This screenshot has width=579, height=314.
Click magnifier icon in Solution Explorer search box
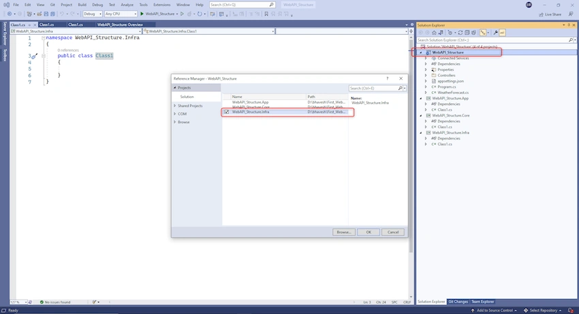point(571,40)
